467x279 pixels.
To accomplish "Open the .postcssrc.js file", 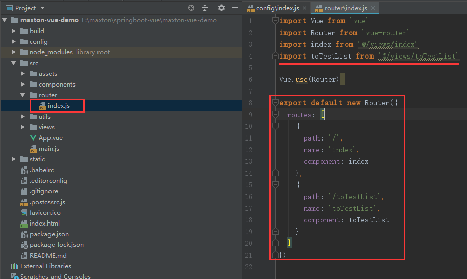I will pos(47,202).
